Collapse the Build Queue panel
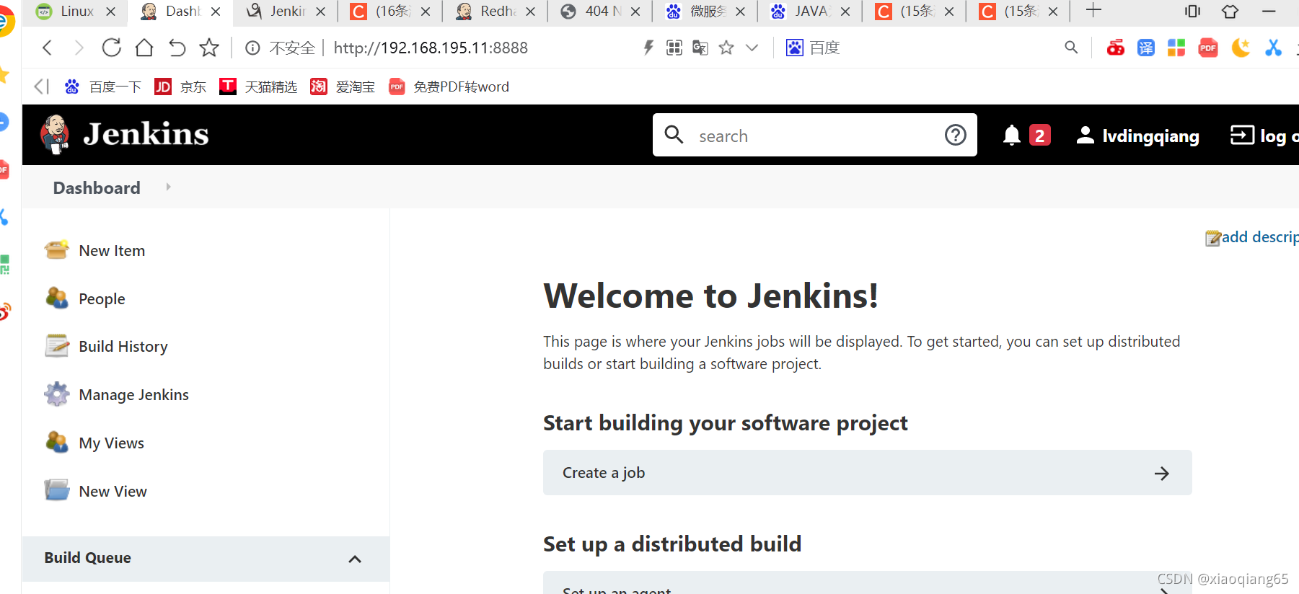 click(x=355, y=559)
